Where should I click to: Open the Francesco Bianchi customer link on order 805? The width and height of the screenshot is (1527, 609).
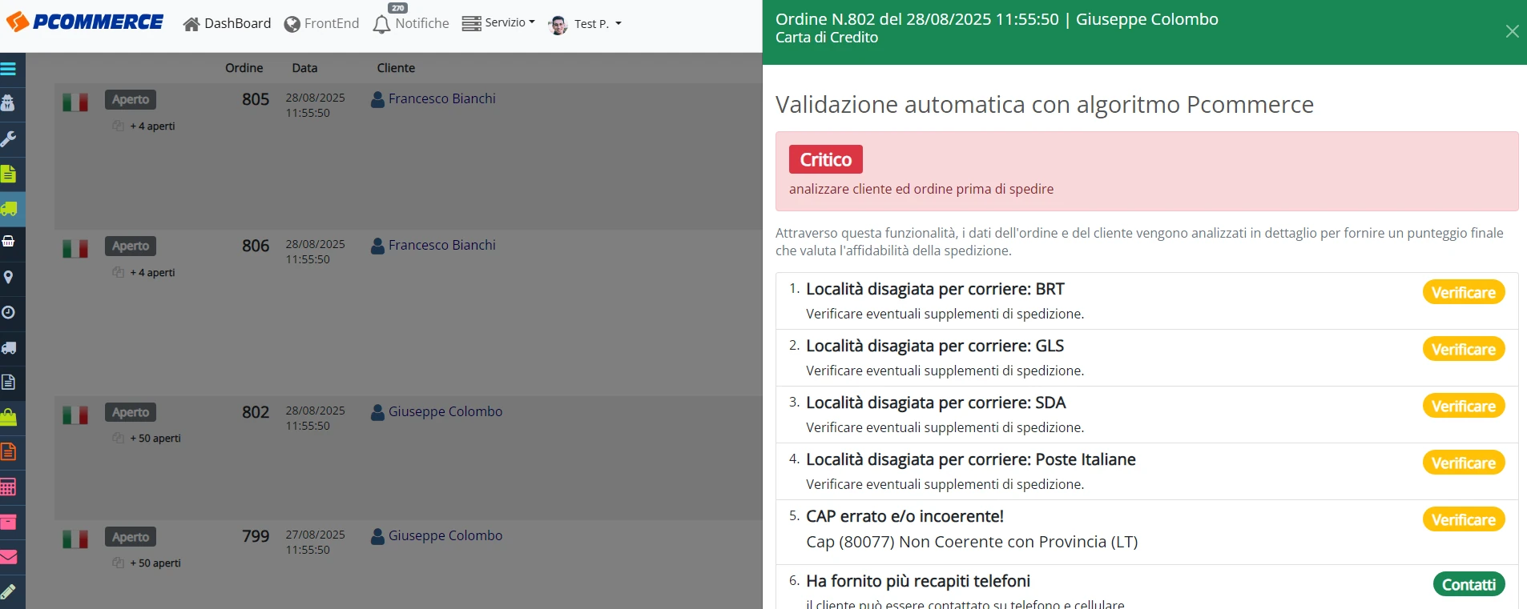click(x=442, y=98)
